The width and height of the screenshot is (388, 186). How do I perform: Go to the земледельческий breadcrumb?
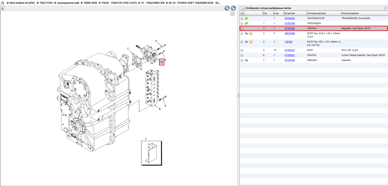(x=68, y=3)
